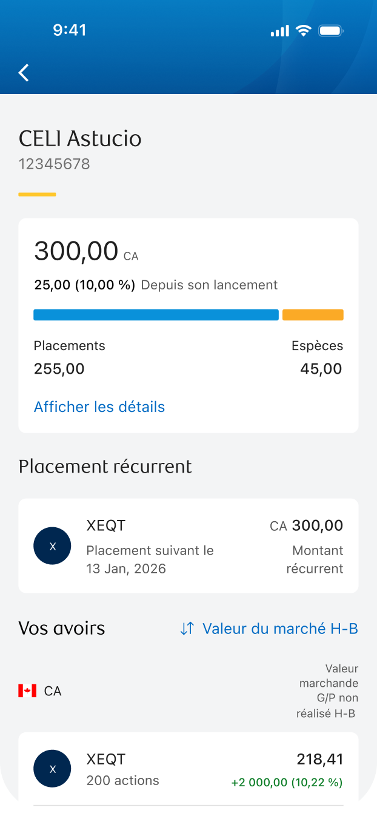This screenshot has width=377, height=813.
Task: Tap the sort arrows next to Valeur du marché
Action: pos(187,629)
